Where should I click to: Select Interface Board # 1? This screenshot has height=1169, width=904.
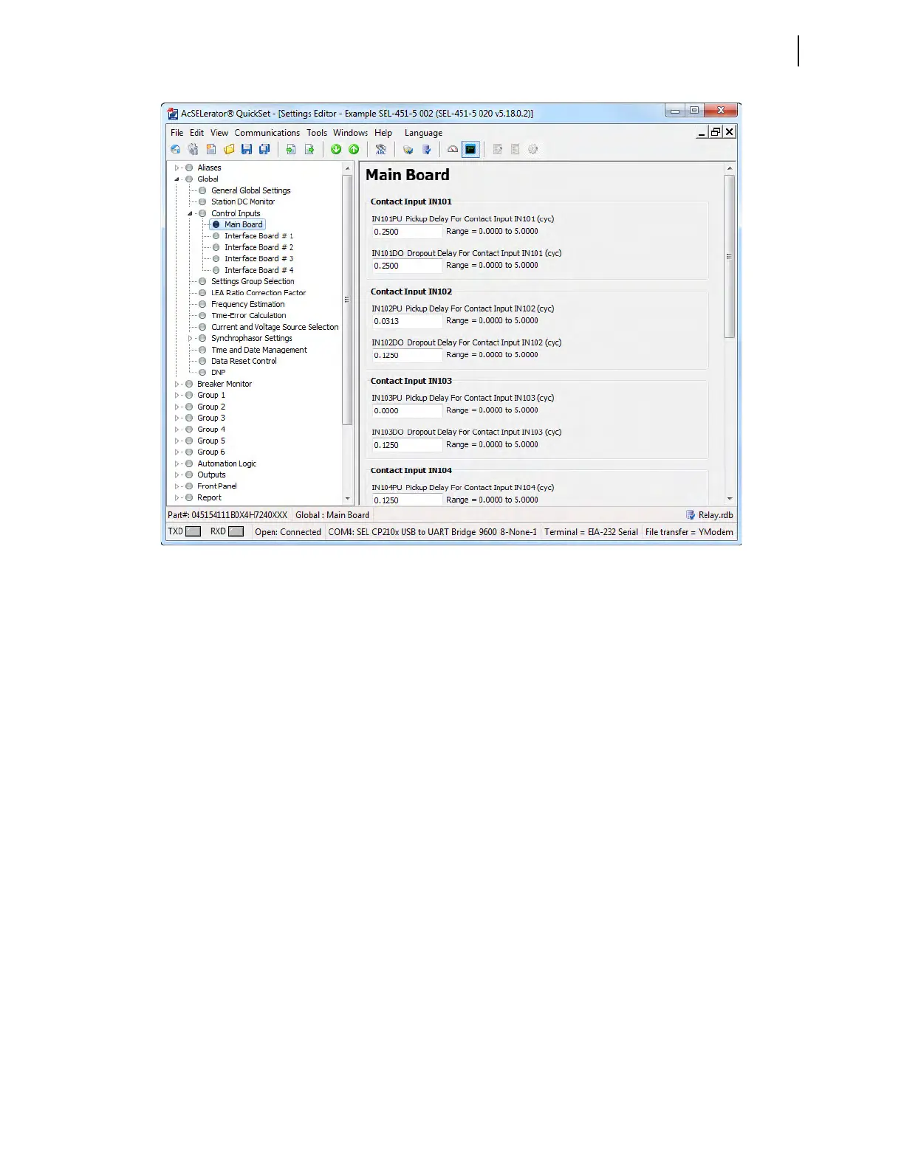(259, 236)
